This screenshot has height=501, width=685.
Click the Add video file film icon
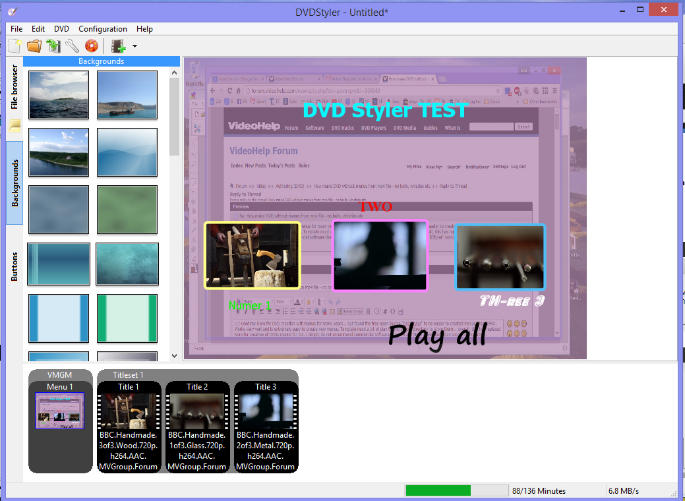point(119,46)
